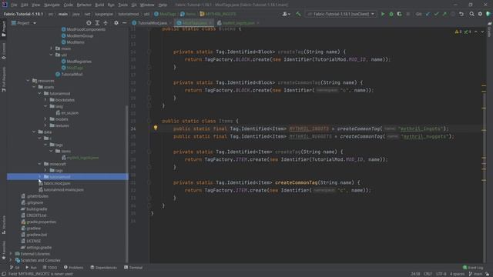This screenshot has height=277, width=493.
Task: Update project with the blue Git arrow
Action: coord(428,14)
